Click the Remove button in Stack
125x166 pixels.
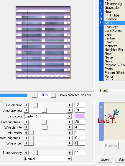[x=111, y=146]
